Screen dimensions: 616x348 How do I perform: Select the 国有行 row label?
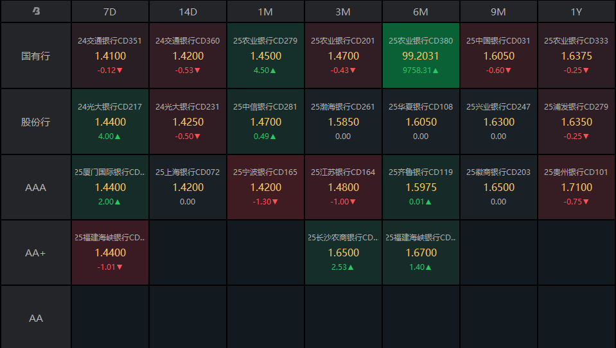[36, 56]
